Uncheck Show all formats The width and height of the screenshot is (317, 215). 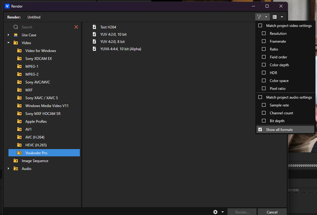pos(260,129)
